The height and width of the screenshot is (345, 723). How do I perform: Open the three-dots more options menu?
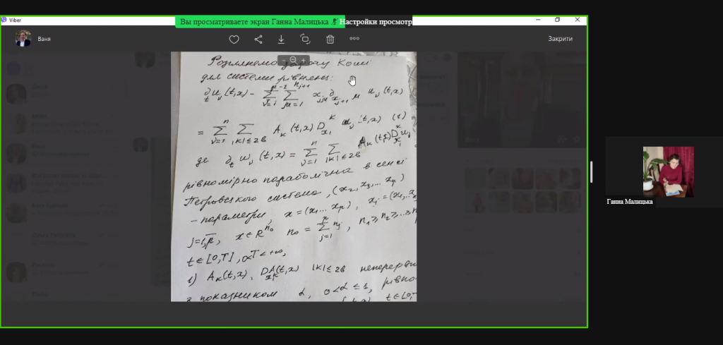pos(354,40)
